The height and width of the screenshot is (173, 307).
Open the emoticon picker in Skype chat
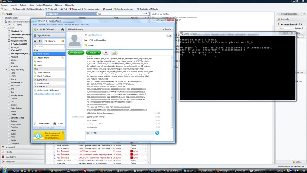88,133
